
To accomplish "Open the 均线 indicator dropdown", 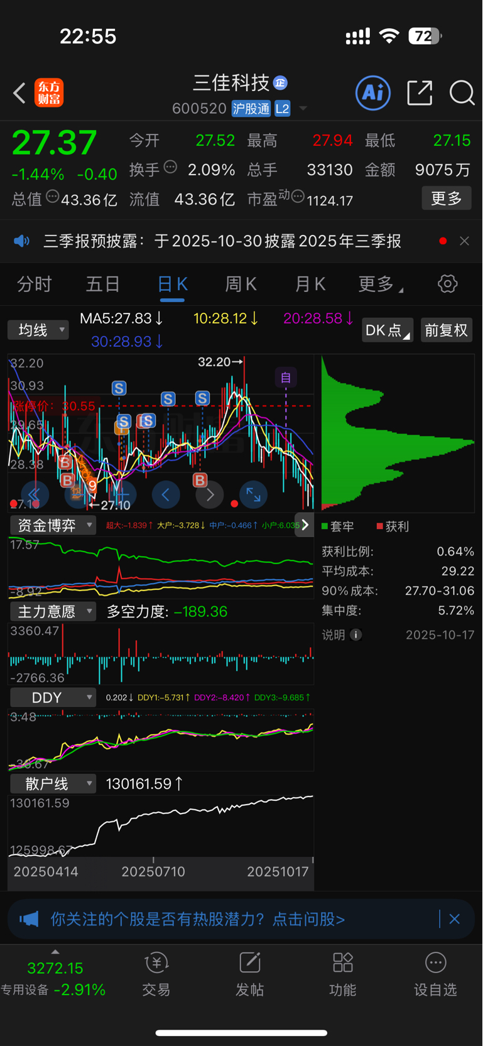I will pos(38,330).
